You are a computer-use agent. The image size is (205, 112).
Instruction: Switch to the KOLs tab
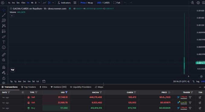(x=43, y=87)
